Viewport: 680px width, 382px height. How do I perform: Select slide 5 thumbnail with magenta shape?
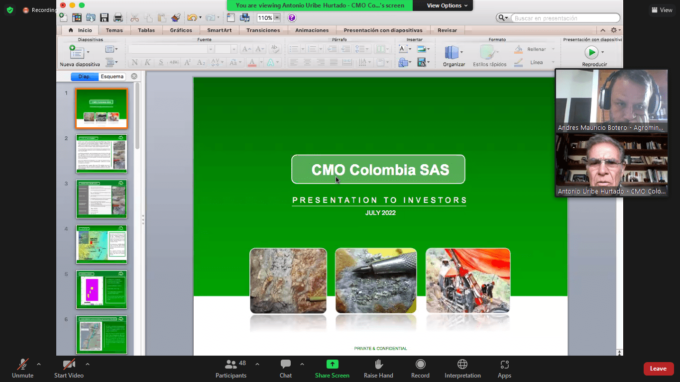tap(102, 289)
